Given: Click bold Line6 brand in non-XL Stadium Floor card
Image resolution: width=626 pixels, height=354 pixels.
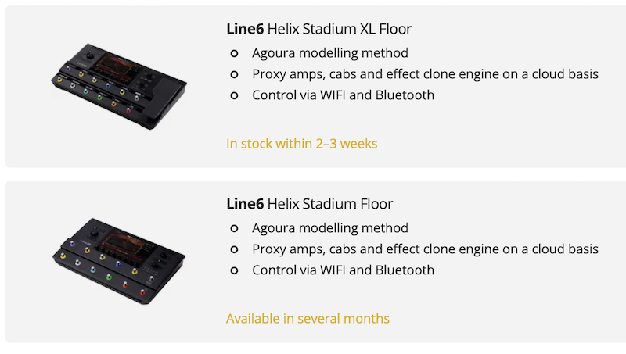Looking at the screenshot, I should coord(244,205).
